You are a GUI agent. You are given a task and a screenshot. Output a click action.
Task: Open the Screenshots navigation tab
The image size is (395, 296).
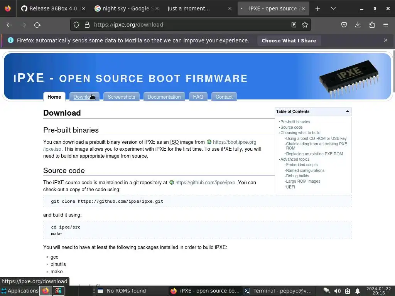click(122, 97)
